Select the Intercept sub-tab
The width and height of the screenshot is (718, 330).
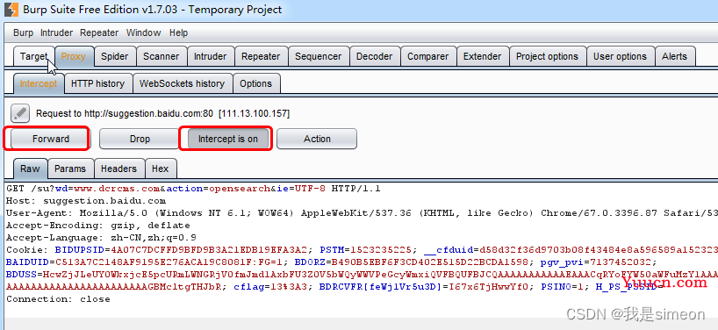pos(39,83)
